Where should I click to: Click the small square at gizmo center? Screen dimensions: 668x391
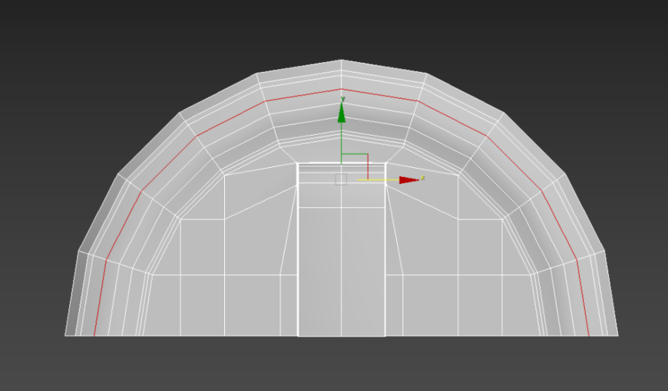pos(341,179)
